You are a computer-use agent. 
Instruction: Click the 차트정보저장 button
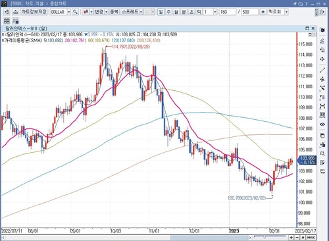34,12
